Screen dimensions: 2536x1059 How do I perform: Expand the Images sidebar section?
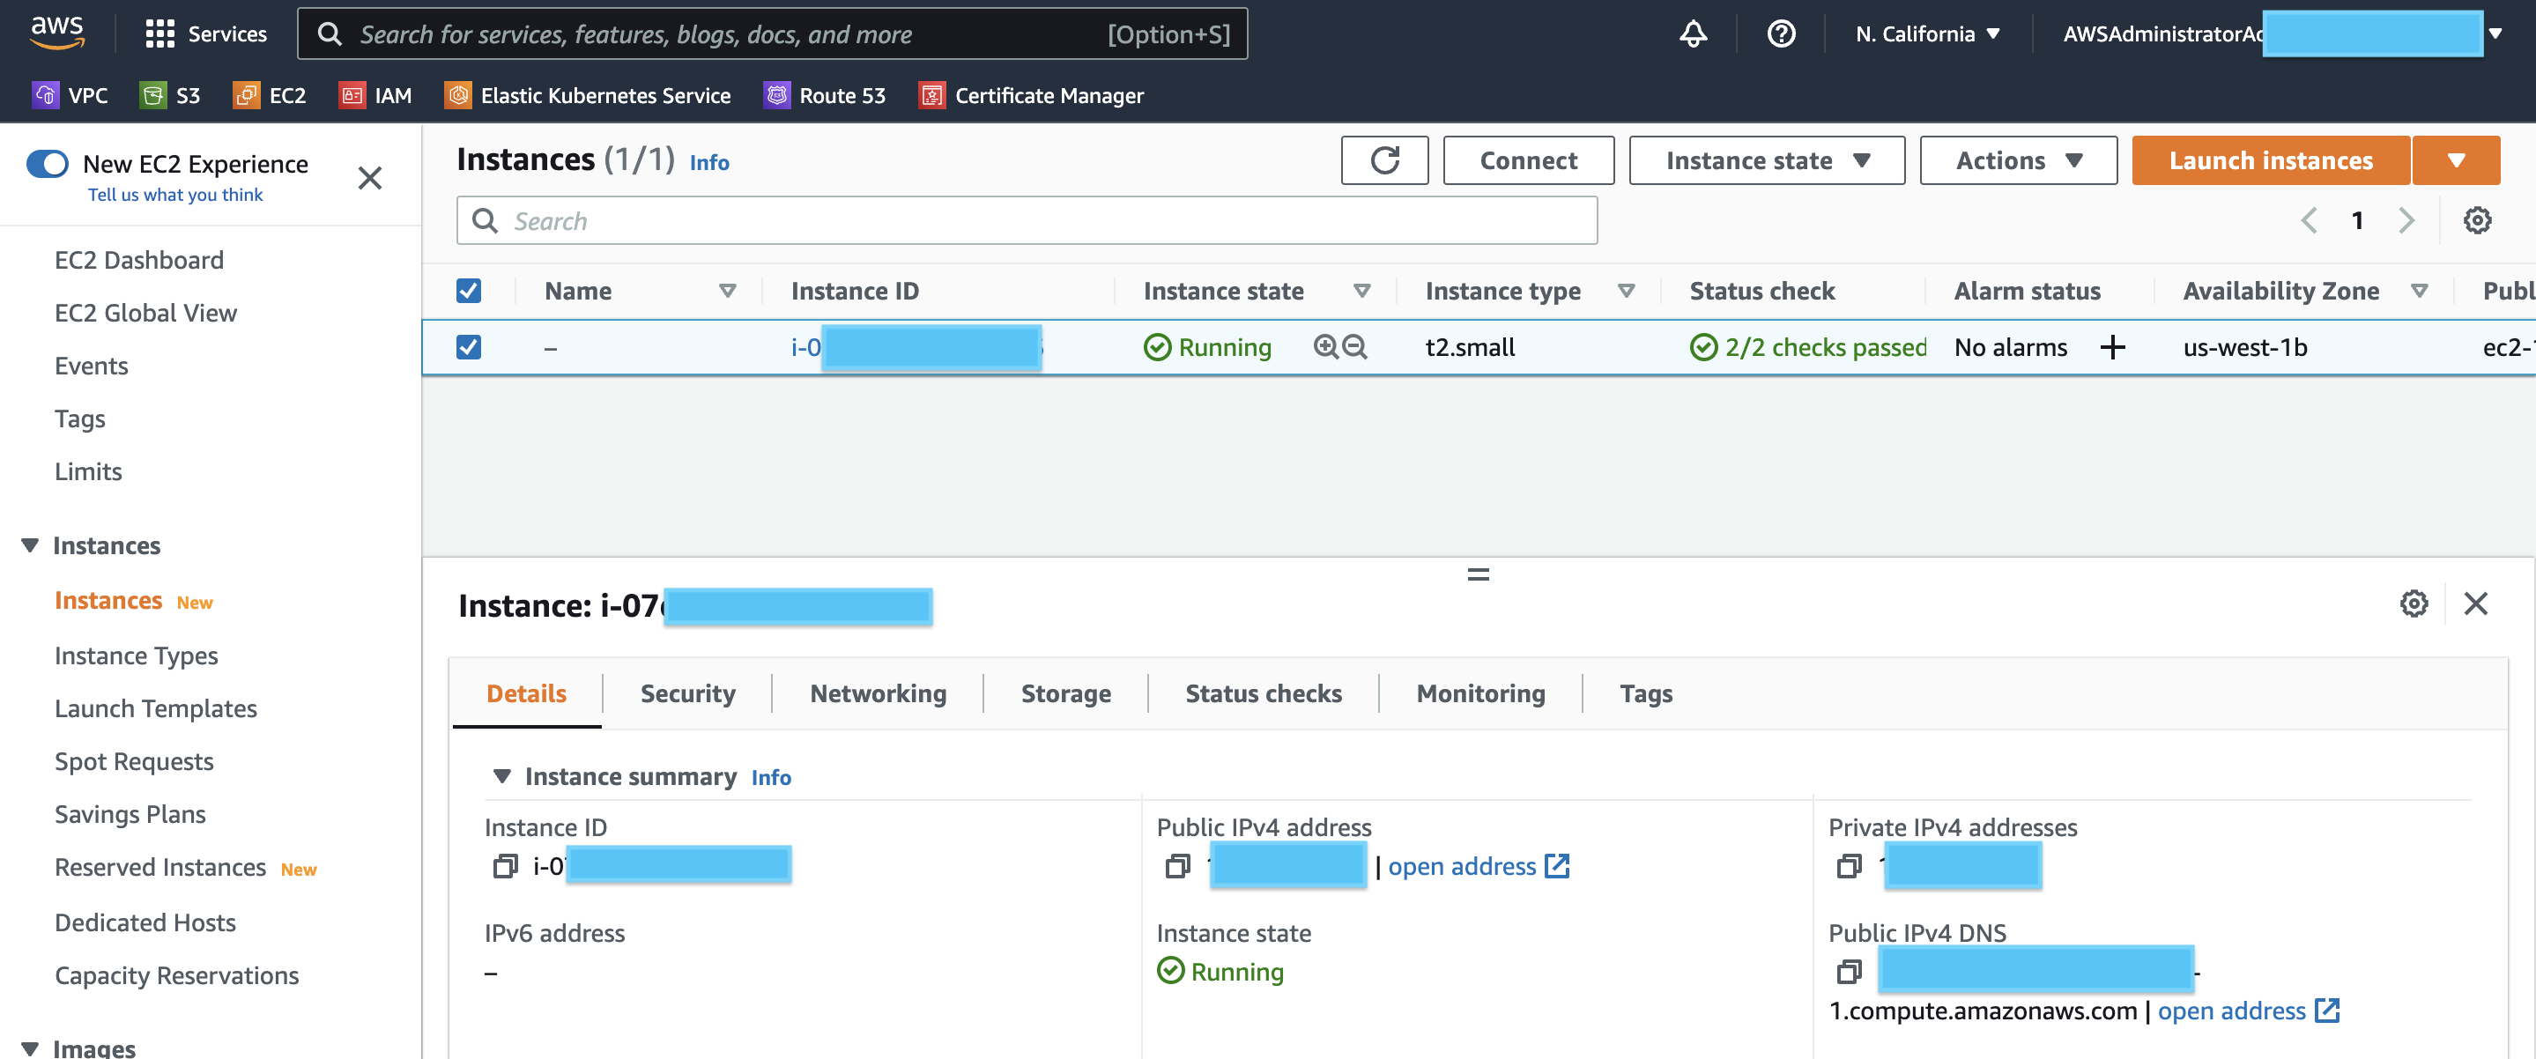[31, 1048]
